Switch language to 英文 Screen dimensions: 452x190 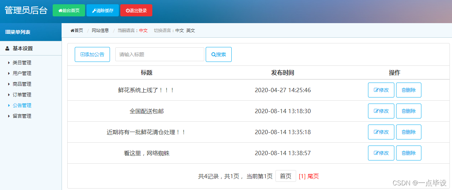point(191,31)
